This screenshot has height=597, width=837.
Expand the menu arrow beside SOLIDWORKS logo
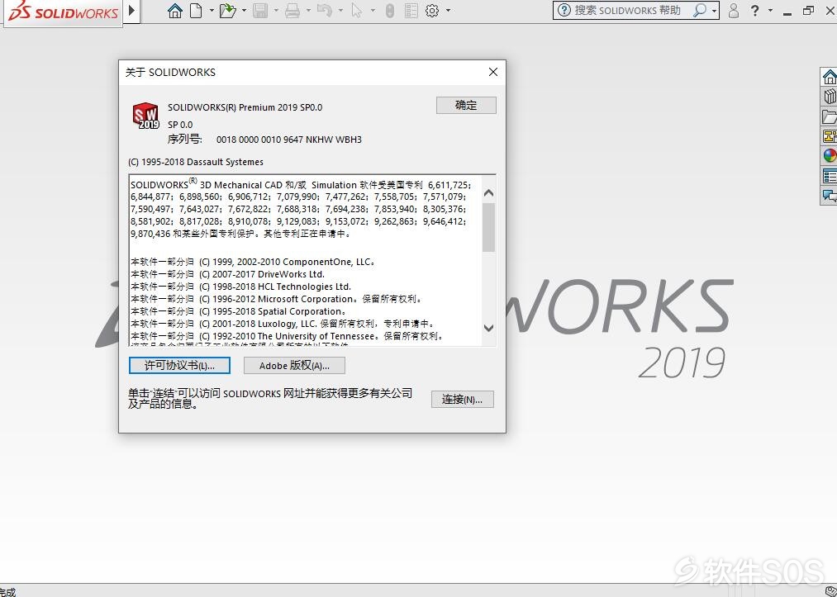pos(132,10)
